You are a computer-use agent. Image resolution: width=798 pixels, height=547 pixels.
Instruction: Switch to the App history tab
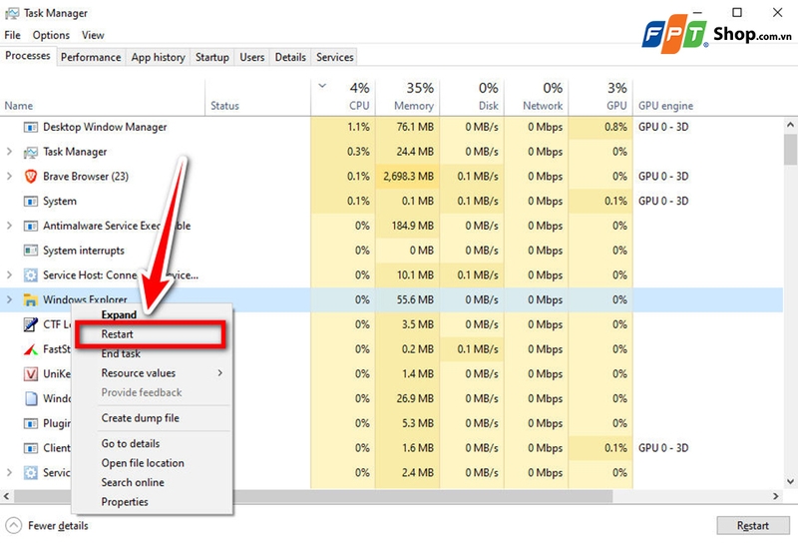tap(158, 57)
